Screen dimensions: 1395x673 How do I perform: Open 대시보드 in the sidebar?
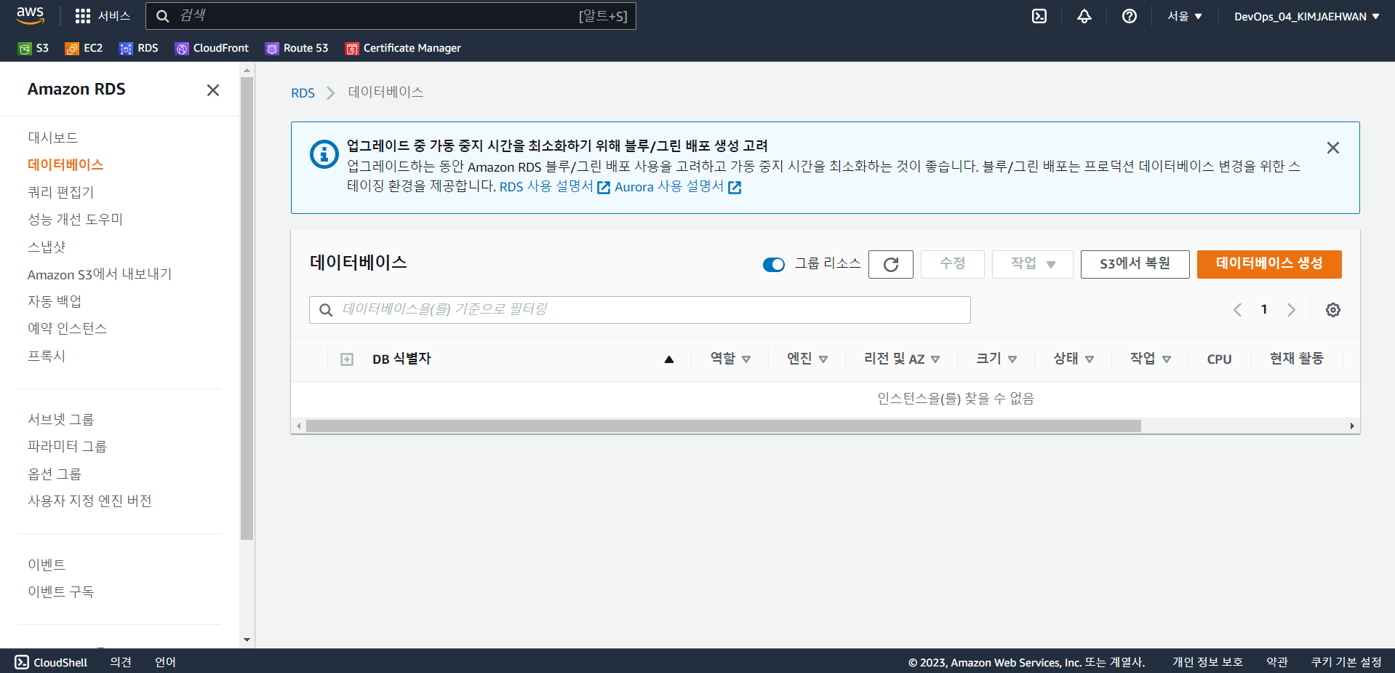pyautogui.click(x=52, y=138)
